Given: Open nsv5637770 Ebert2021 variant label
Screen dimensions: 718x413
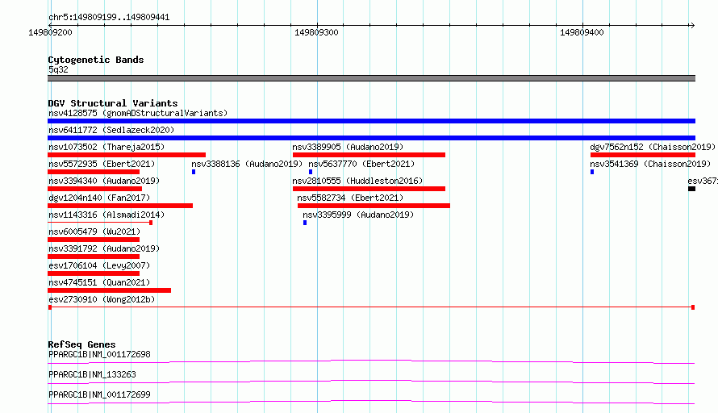Looking at the screenshot, I should (361, 164).
